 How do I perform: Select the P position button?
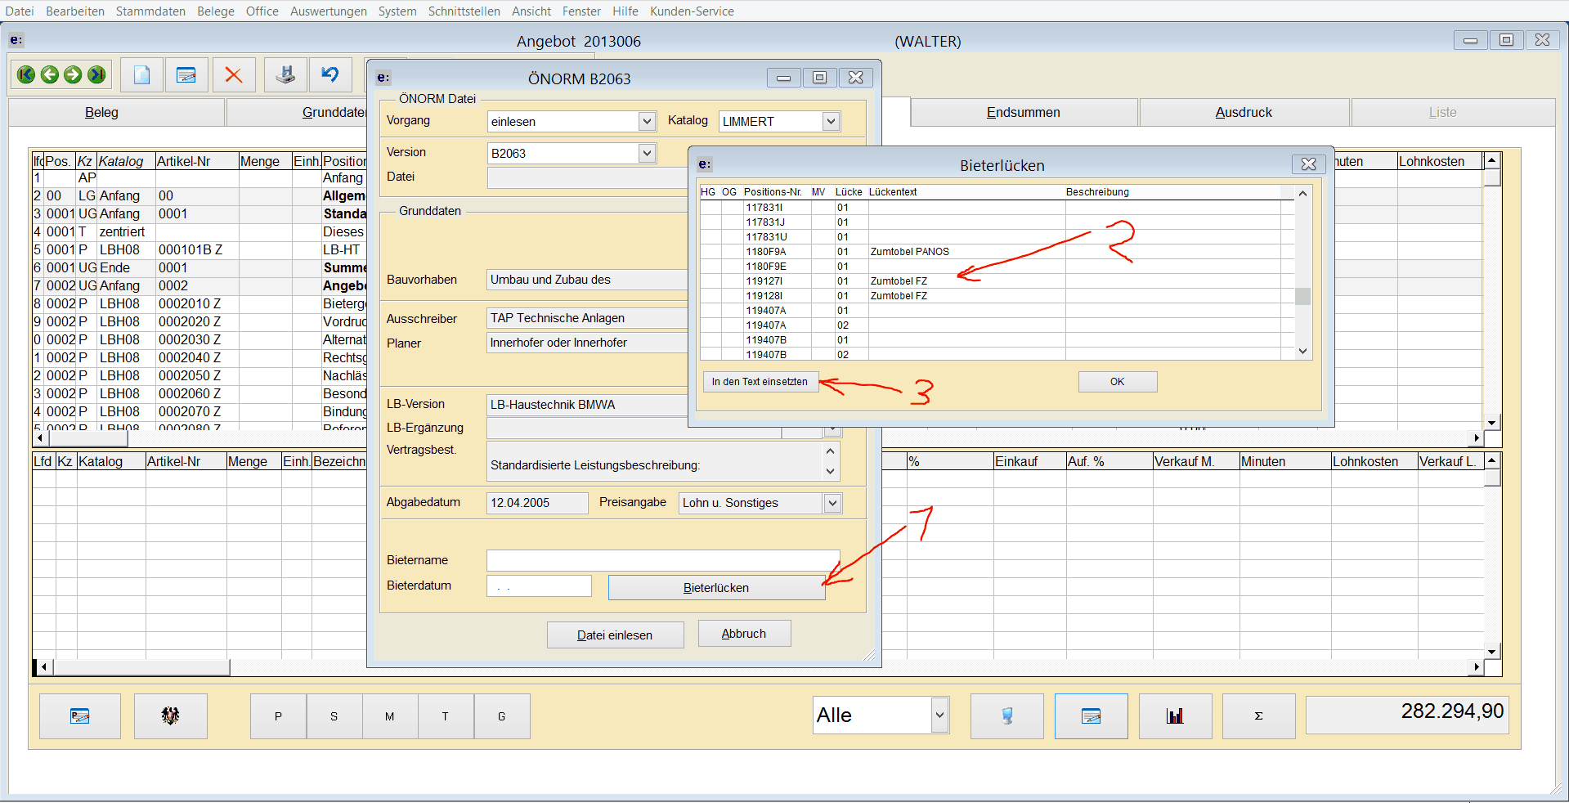tap(278, 716)
